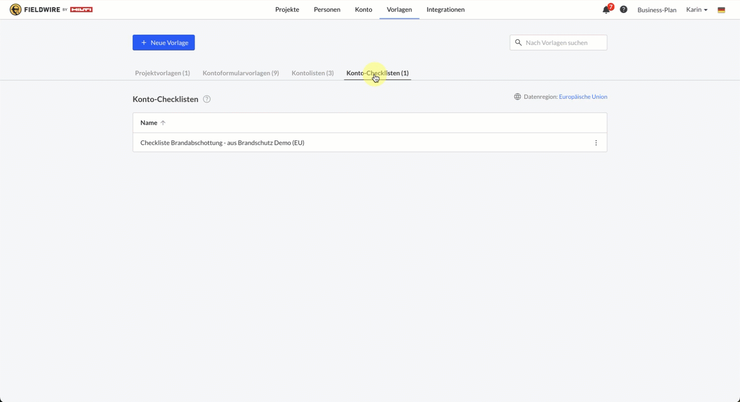
Task: Switch to Kontoformularvorlagen (9) tab
Action: 241,73
